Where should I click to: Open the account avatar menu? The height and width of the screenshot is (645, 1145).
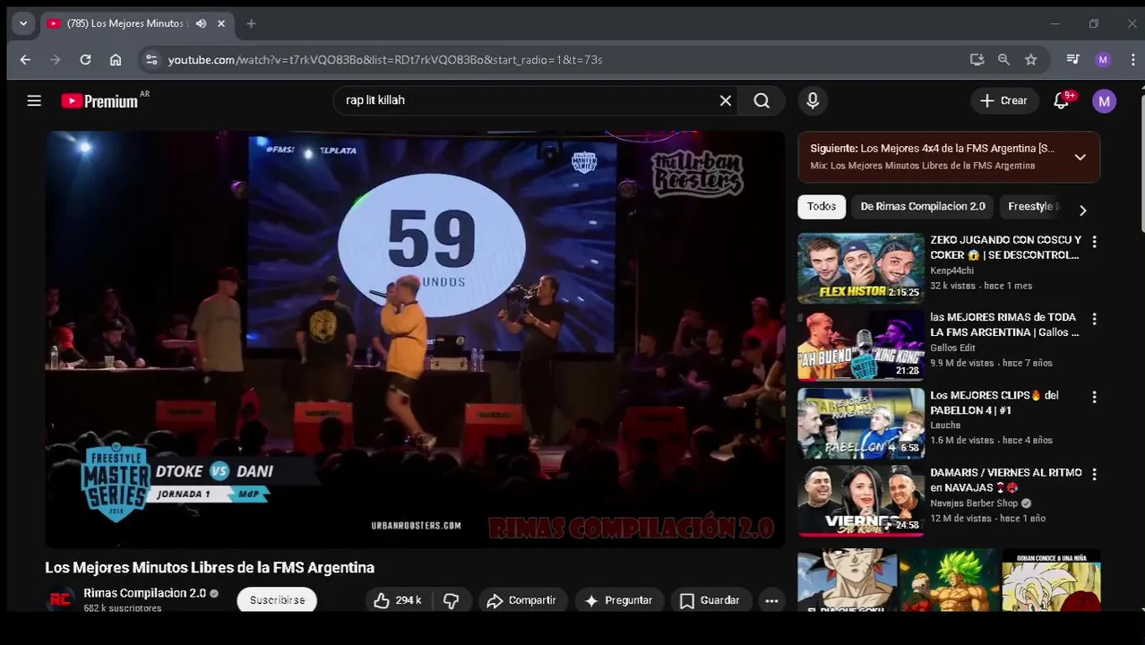(1104, 100)
